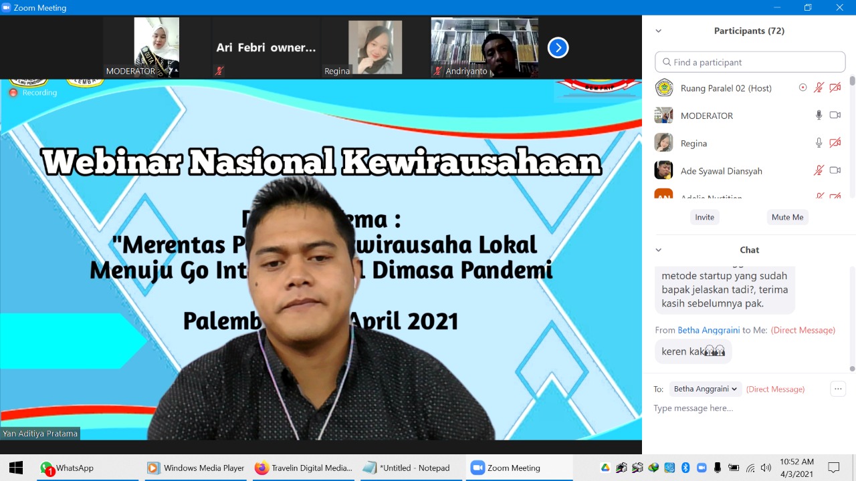Open the Windows notification center
The image size is (856, 481).
834,468
